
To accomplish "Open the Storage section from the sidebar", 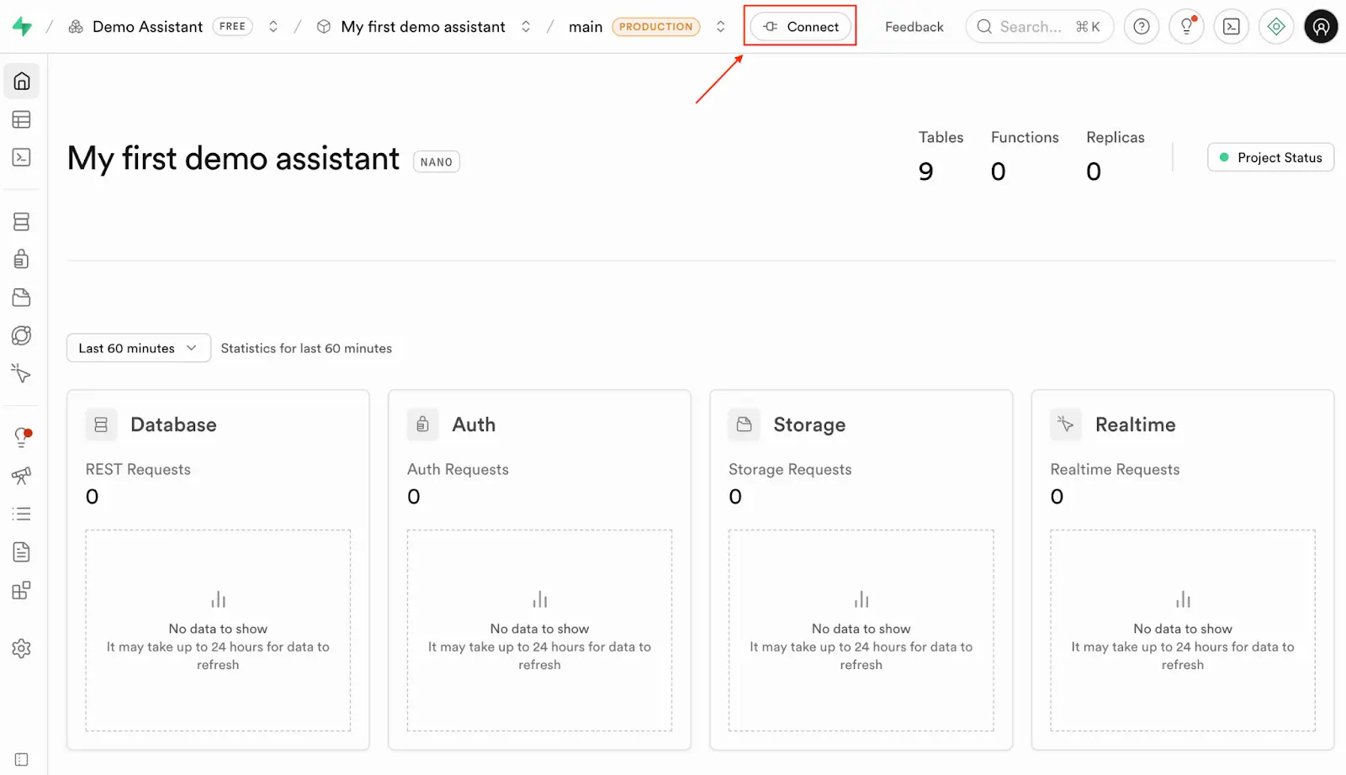I will pos(21,297).
